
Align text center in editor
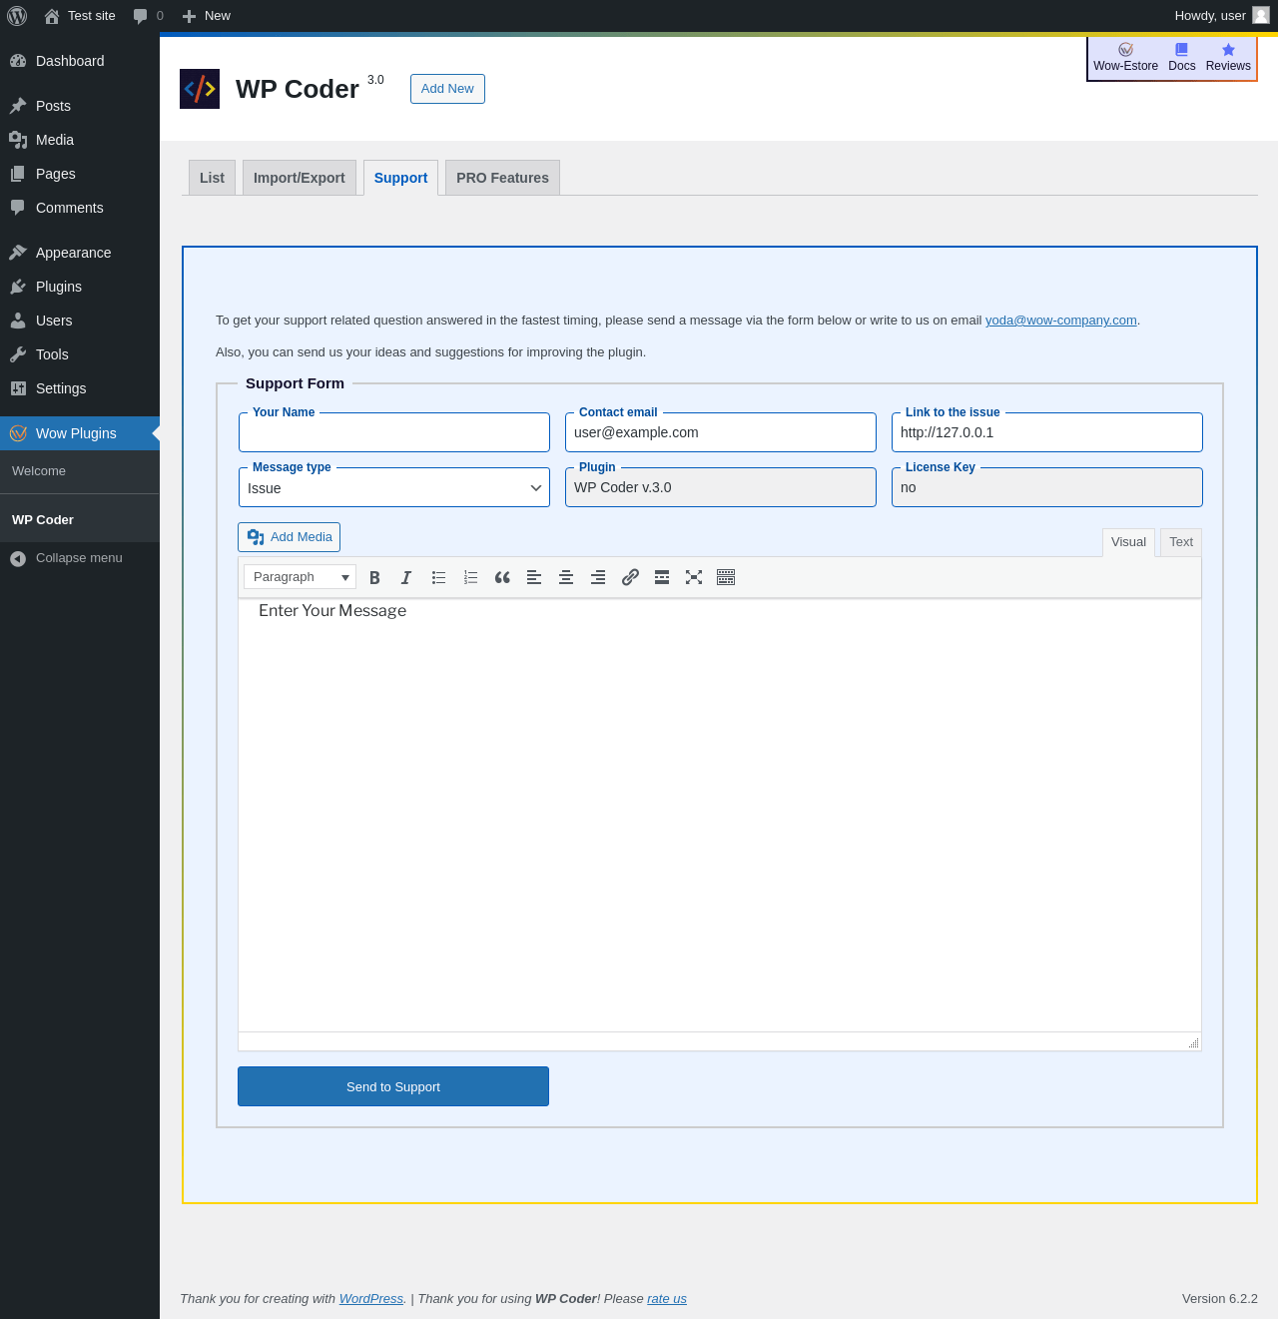coord(566,577)
